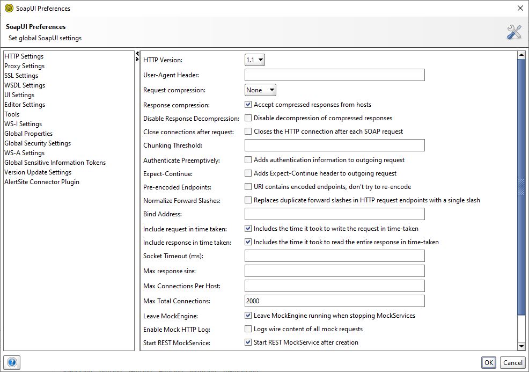Select WS-I Settings
Viewport: 529px width, 372px height.
coord(23,124)
